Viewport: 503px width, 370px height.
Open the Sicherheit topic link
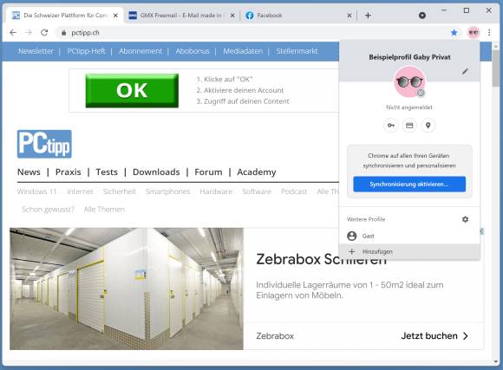(x=120, y=191)
